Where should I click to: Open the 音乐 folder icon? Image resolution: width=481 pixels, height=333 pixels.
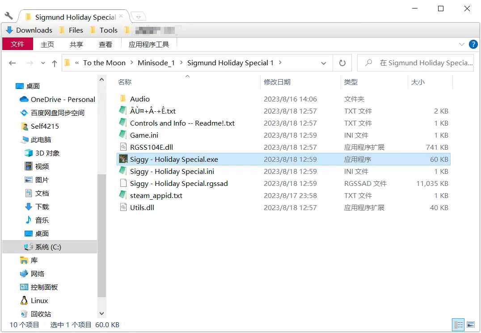coord(29,220)
